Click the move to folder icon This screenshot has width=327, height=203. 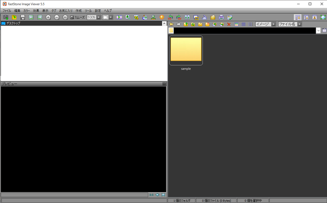coord(222,24)
